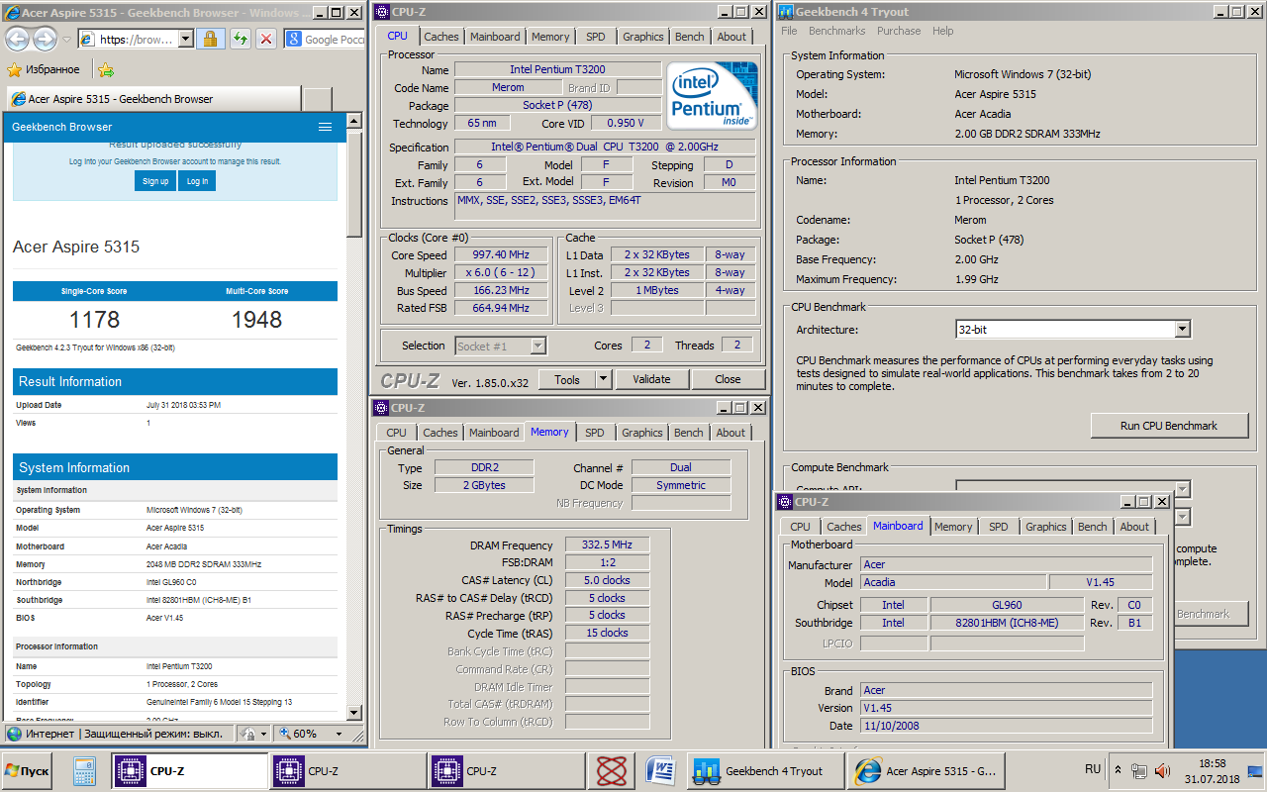Screen dimensions: 1267x792
Task: Open the Socket #1 selection combo
Action: pos(501,346)
